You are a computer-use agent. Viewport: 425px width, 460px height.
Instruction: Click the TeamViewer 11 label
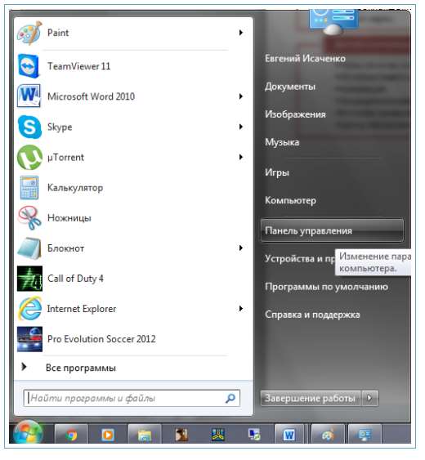click(79, 66)
